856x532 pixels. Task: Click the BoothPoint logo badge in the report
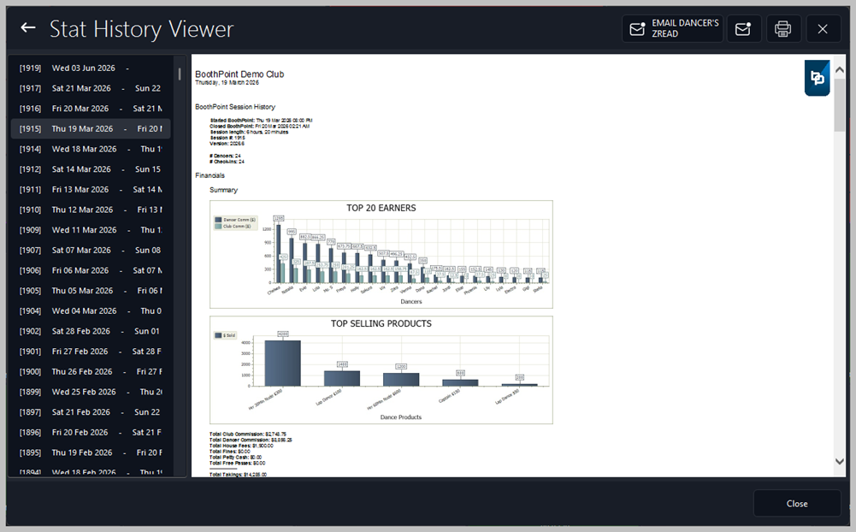817,78
